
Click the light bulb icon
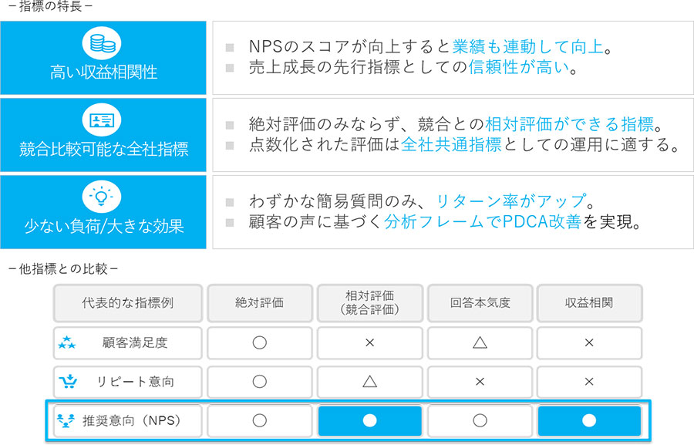pyautogui.click(x=103, y=195)
